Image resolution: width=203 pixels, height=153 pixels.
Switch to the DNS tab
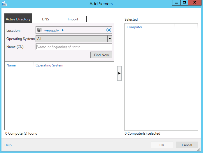click(45, 19)
